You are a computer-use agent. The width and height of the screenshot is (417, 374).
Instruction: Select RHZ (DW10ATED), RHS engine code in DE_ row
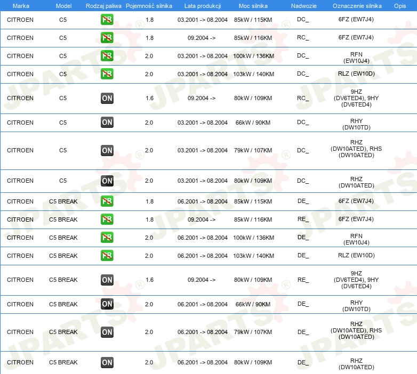click(356, 330)
